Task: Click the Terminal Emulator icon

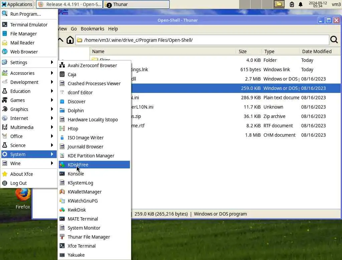Action: coord(5,24)
